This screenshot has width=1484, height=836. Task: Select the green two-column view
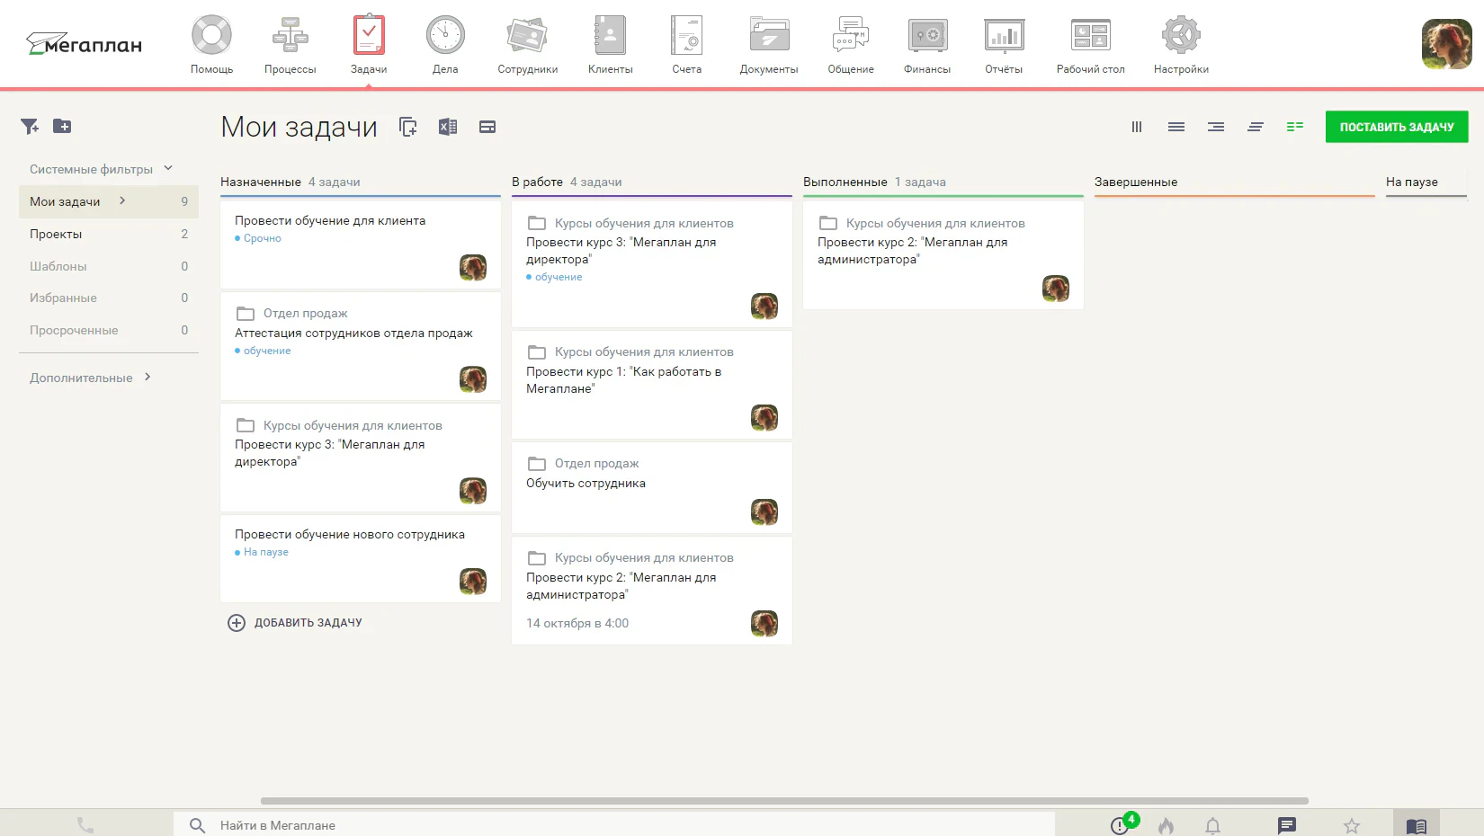[x=1295, y=127]
